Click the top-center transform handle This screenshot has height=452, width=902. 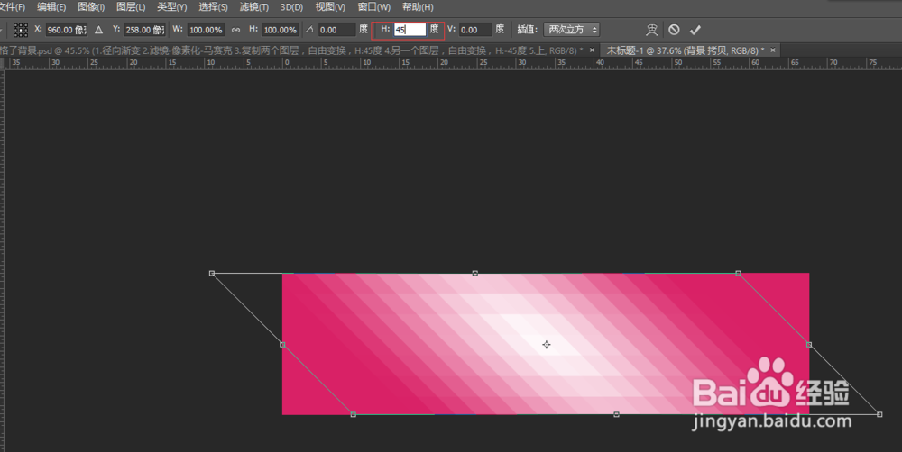point(474,274)
